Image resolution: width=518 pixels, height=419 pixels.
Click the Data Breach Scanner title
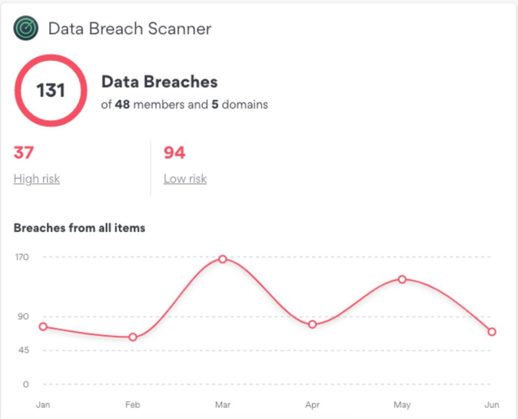(129, 28)
